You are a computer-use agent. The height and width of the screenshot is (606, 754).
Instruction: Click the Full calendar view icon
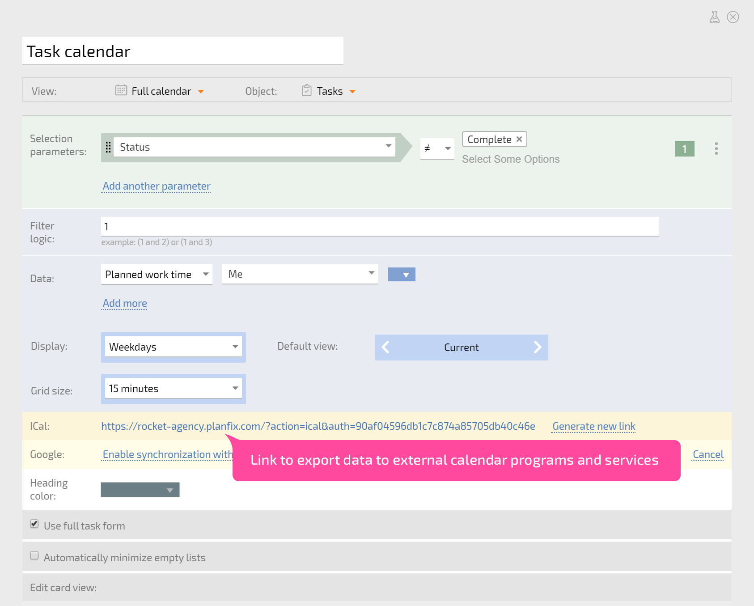121,90
